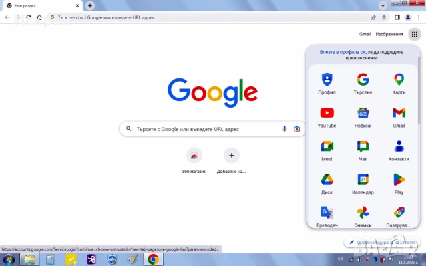The height and width of the screenshot is (266, 426).
Task: Share this page from address bar
Action: coord(373,17)
